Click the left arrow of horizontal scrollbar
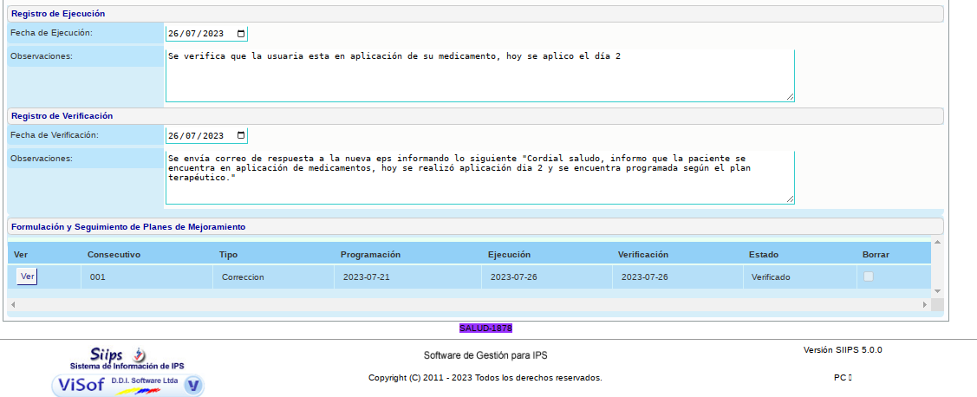This screenshot has height=397, width=977. pyautogui.click(x=13, y=305)
